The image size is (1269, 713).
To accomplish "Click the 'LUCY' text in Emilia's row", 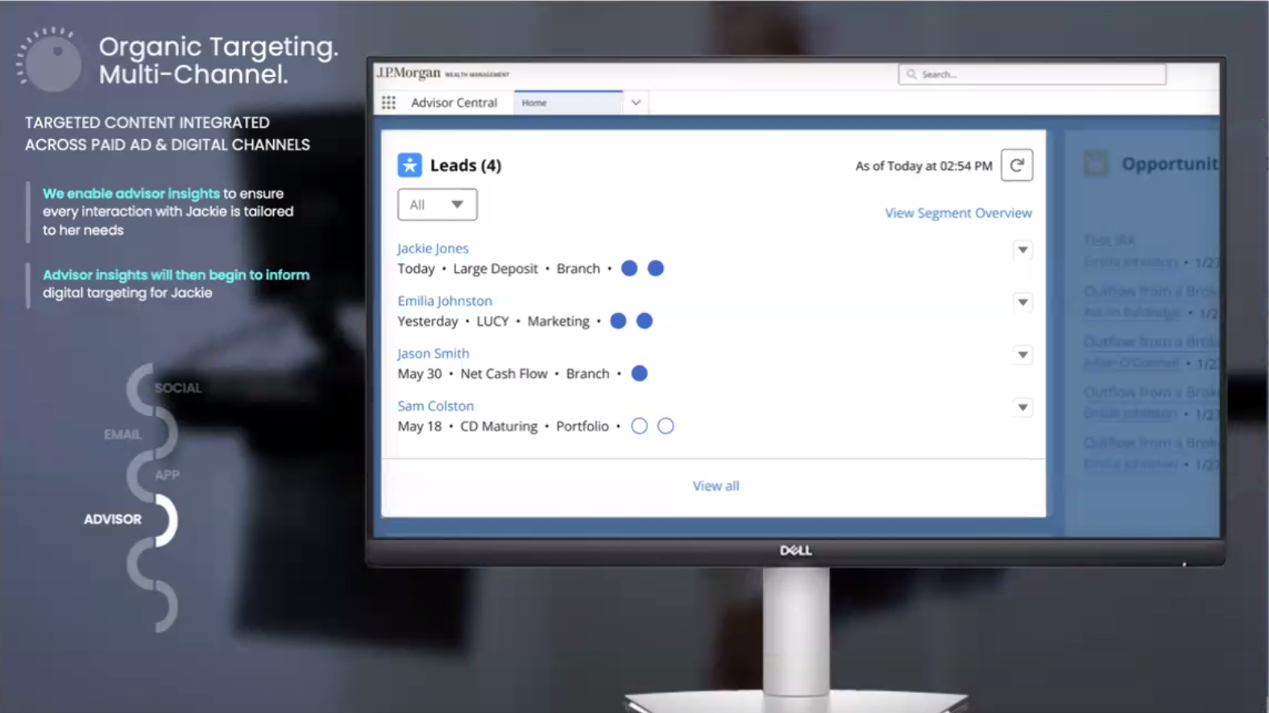I will click(x=492, y=321).
